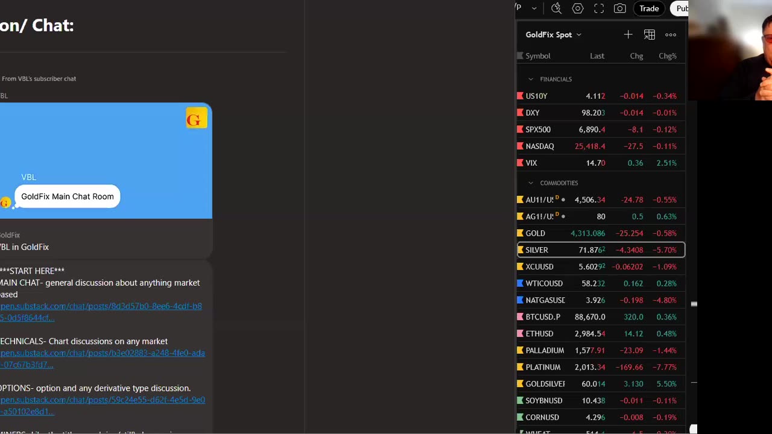772x434 pixels.
Task: Select the AG1! silver futures row
Action: click(601, 216)
